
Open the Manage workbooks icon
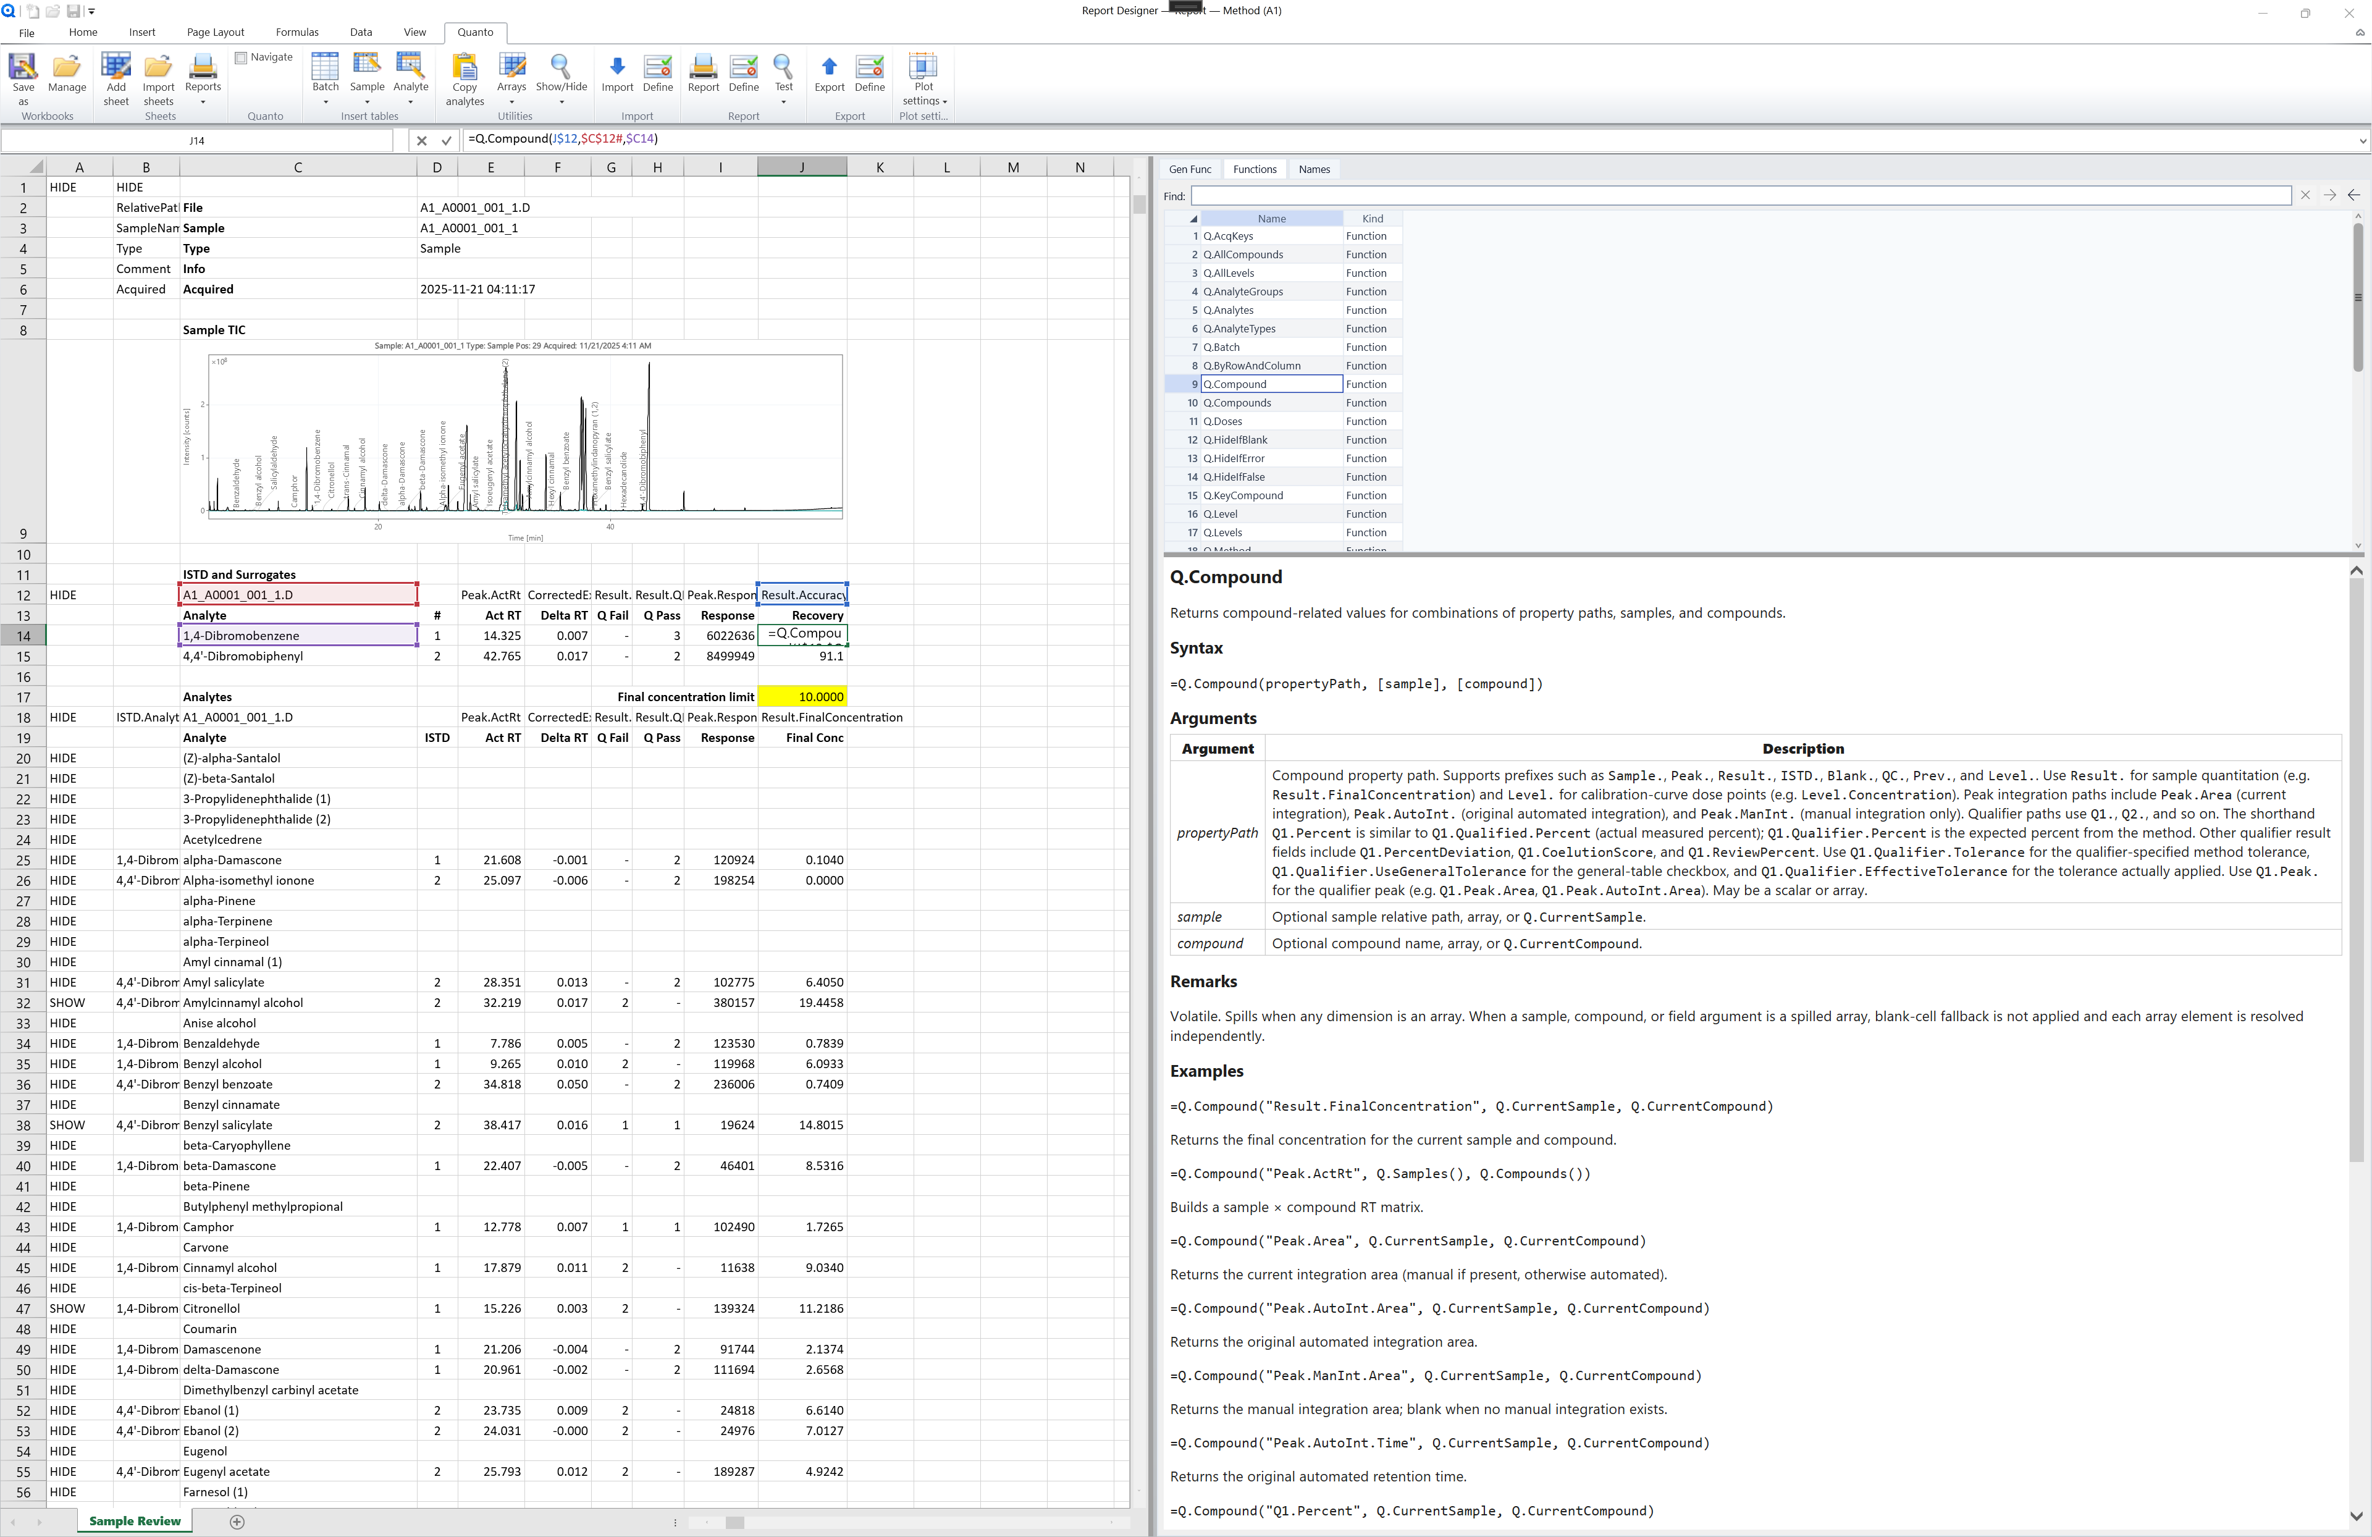67,65
